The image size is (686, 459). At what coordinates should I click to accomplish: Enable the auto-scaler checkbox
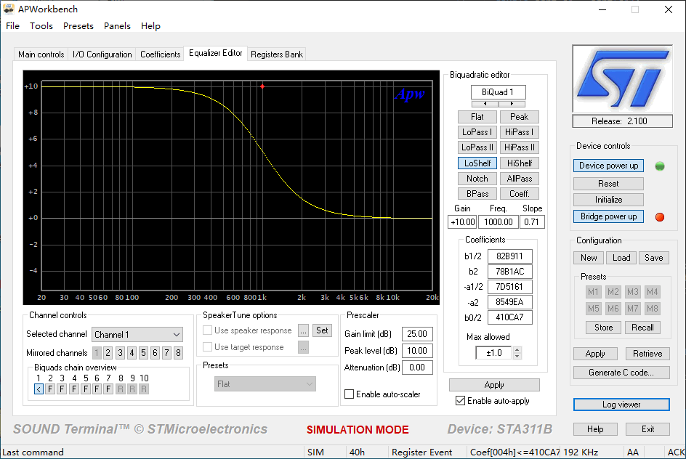tap(349, 394)
